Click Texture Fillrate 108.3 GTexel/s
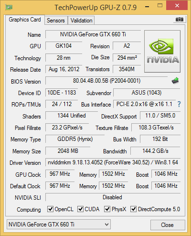191x236 pixels. pyautogui.click(x=156, y=128)
